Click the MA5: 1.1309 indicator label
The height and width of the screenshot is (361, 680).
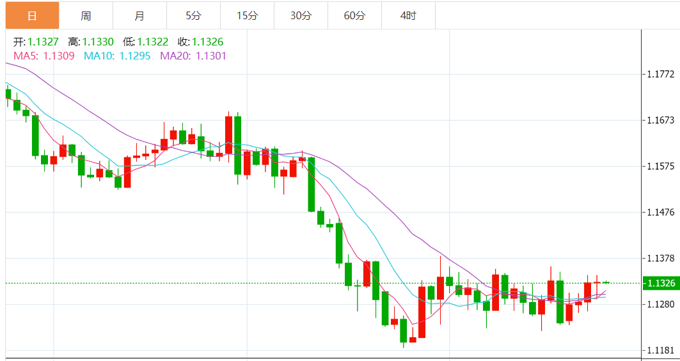click(43, 56)
